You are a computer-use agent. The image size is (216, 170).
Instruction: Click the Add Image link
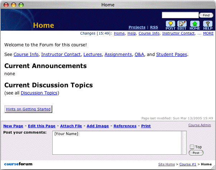pos(98,126)
